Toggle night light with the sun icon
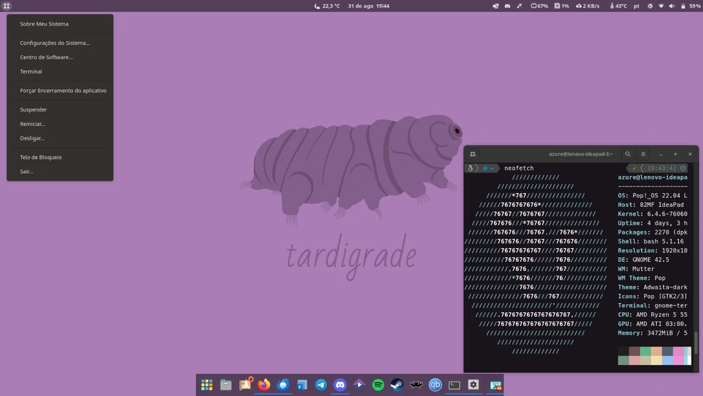The width and height of the screenshot is (703, 396). (650, 6)
